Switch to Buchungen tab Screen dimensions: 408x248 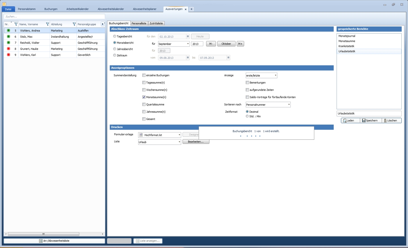pyautogui.click(x=51, y=9)
